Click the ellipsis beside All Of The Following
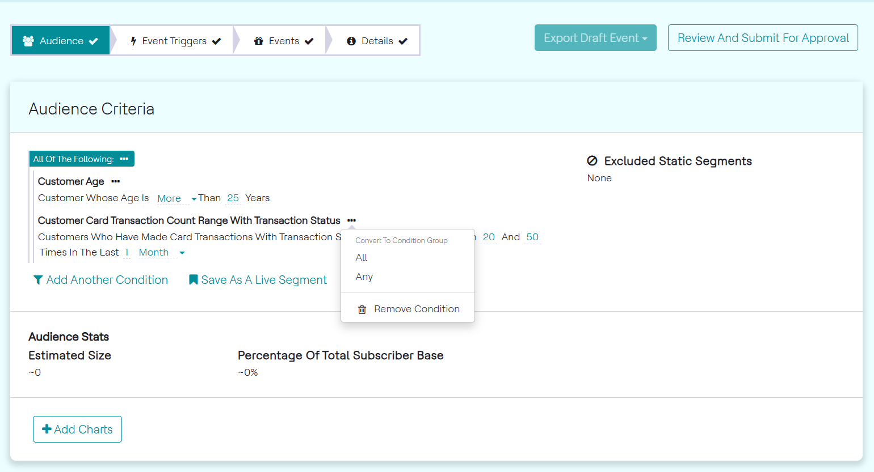874x472 pixels. 124,159
